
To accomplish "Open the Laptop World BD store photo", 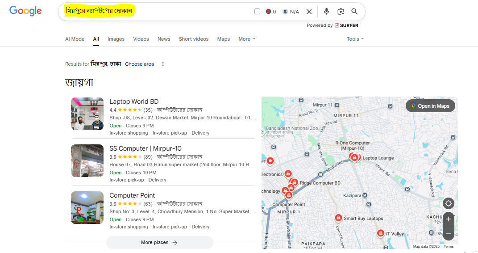I will click(87, 114).
